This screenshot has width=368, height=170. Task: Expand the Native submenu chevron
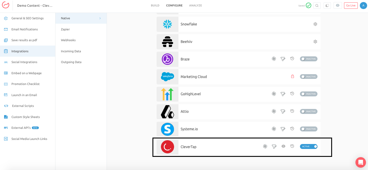tap(100, 18)
